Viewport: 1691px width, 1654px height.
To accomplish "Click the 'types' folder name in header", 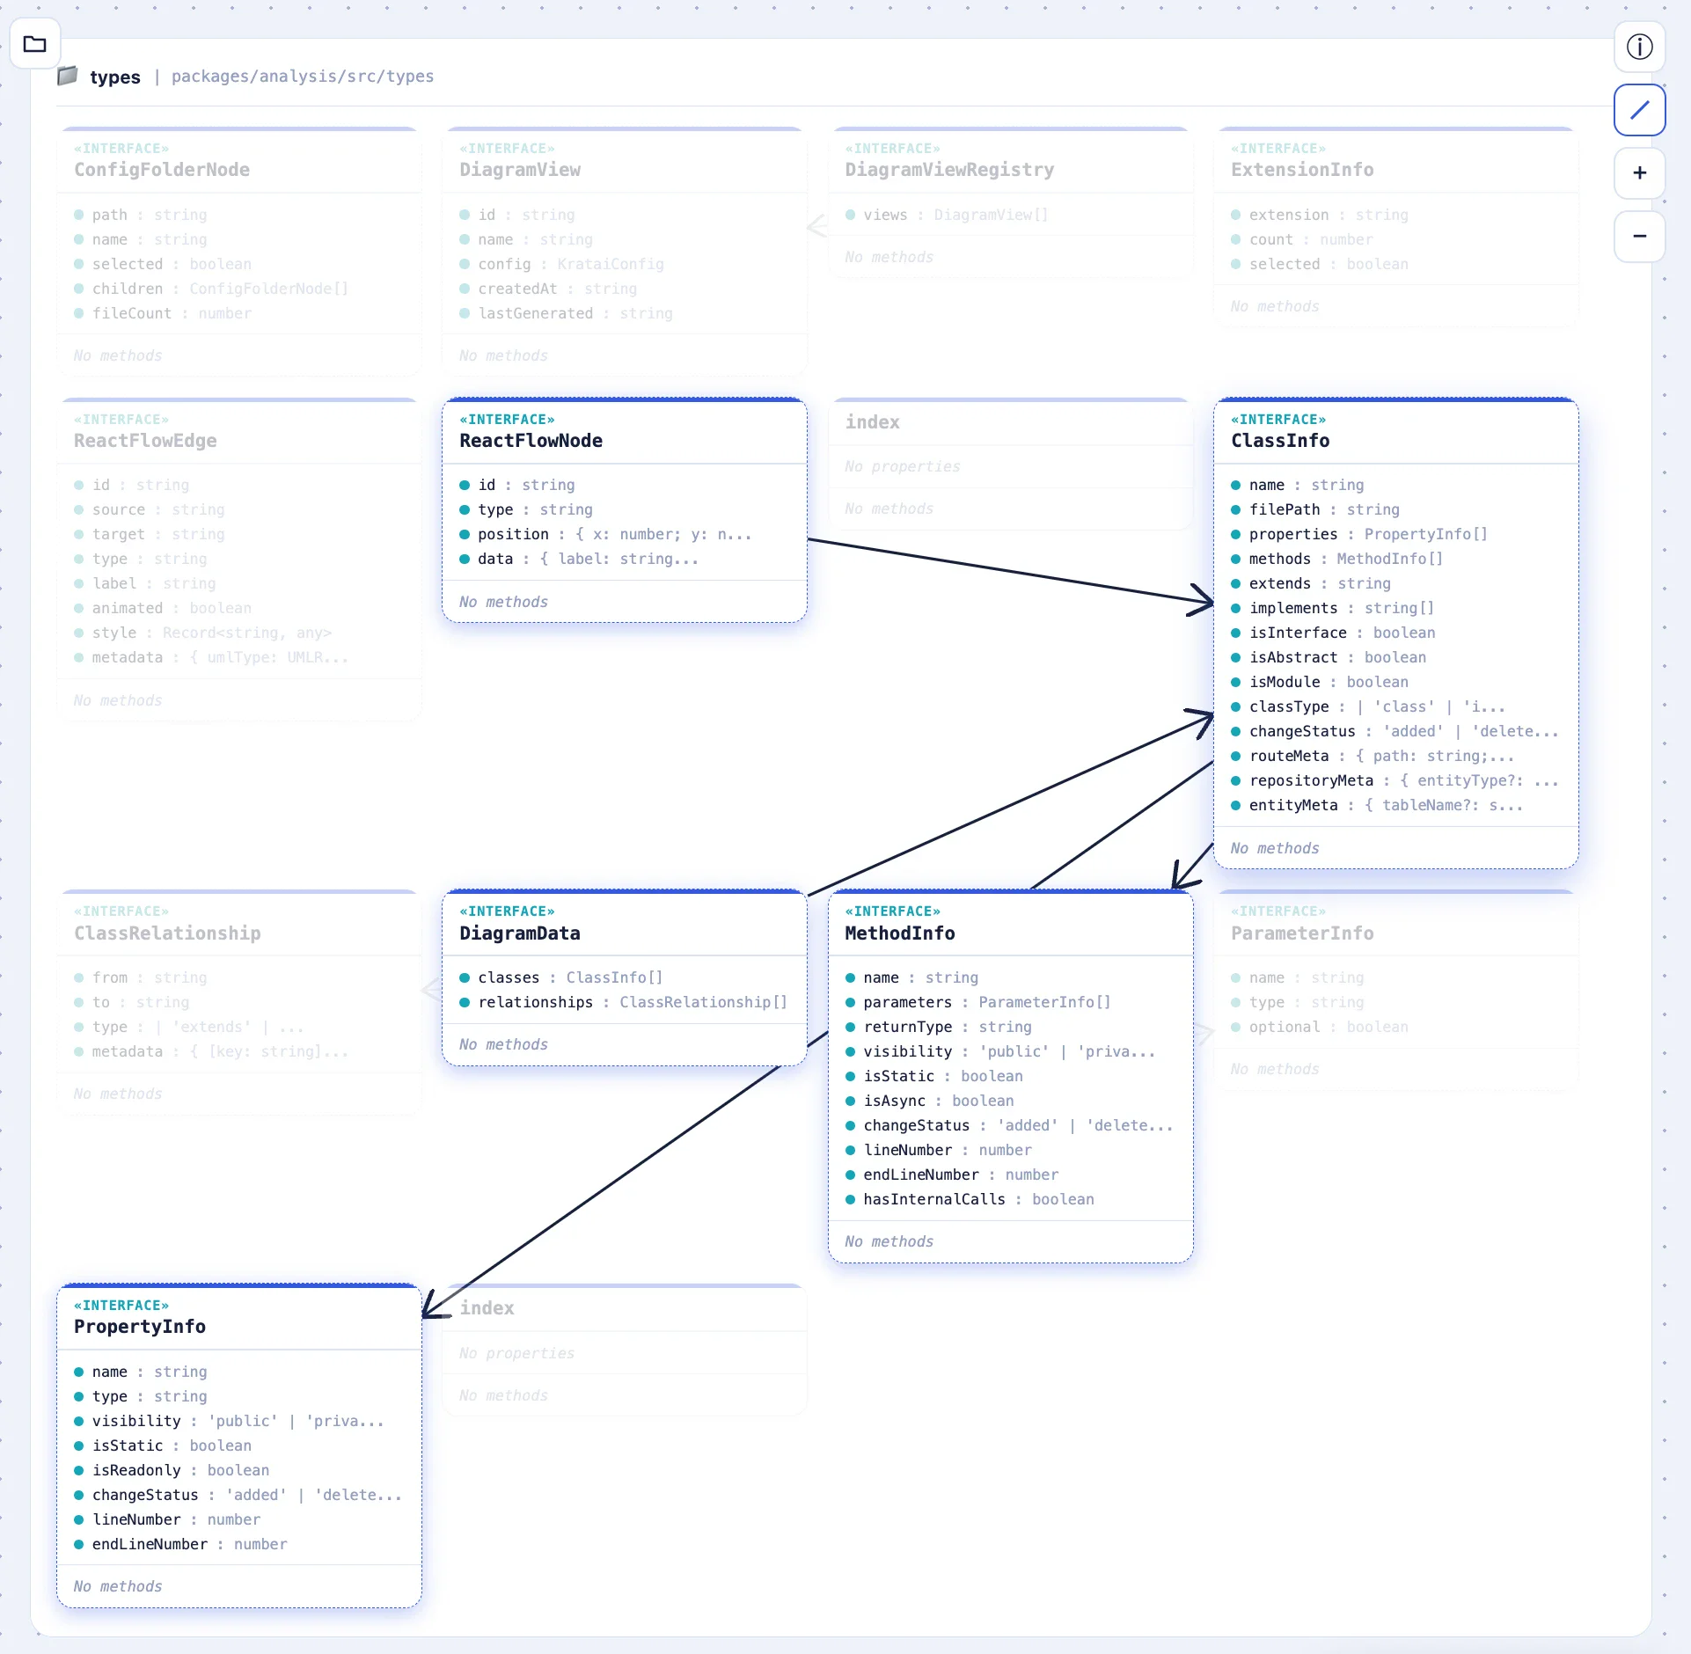I will click(x=115, y=77).
